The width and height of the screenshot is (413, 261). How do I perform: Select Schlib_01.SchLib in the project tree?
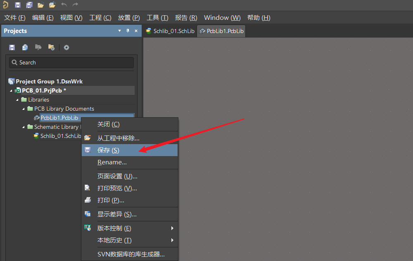point(61,136)
